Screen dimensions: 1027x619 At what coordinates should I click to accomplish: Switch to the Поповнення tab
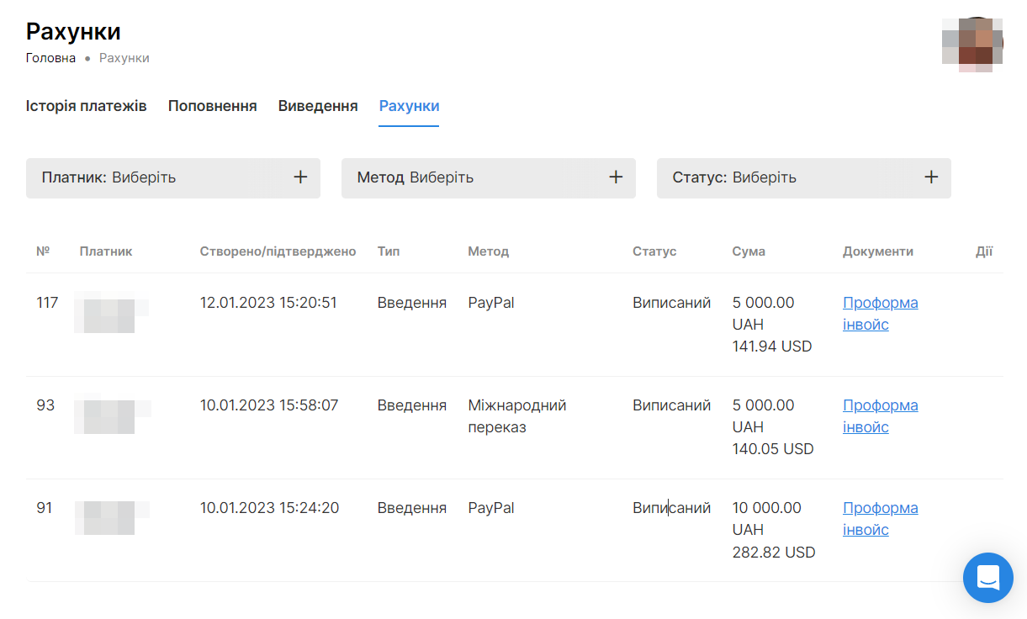[x=212, y=106]
